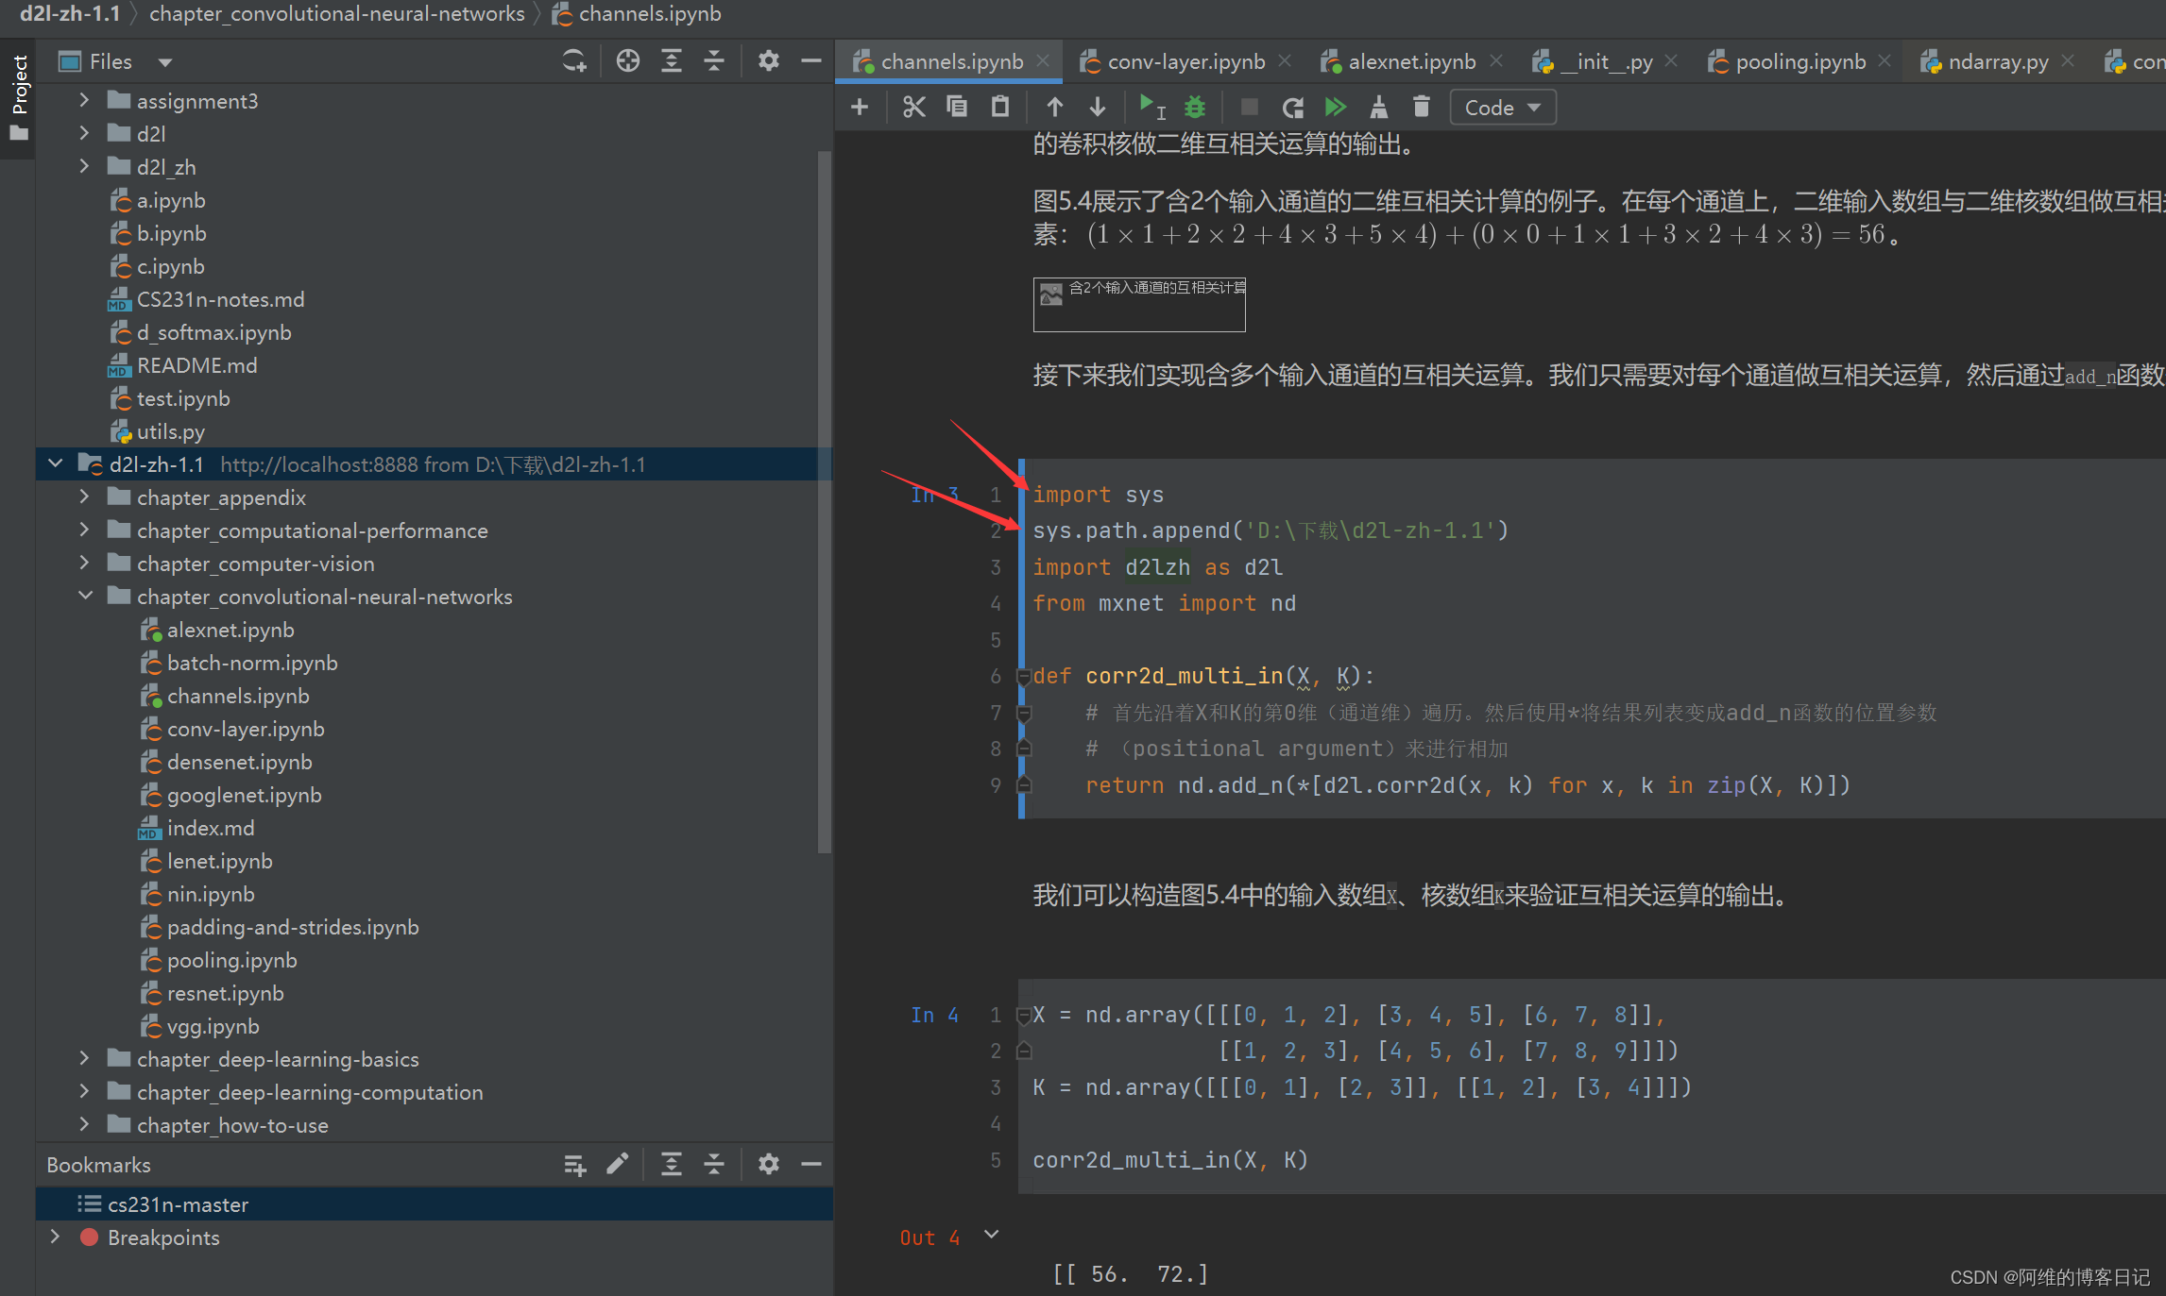Image resolution: width=2166 pixels, height=1296 pixels.
Task: Collapse the d2l-zh-1.1 root node
Action: pos(56,463)
